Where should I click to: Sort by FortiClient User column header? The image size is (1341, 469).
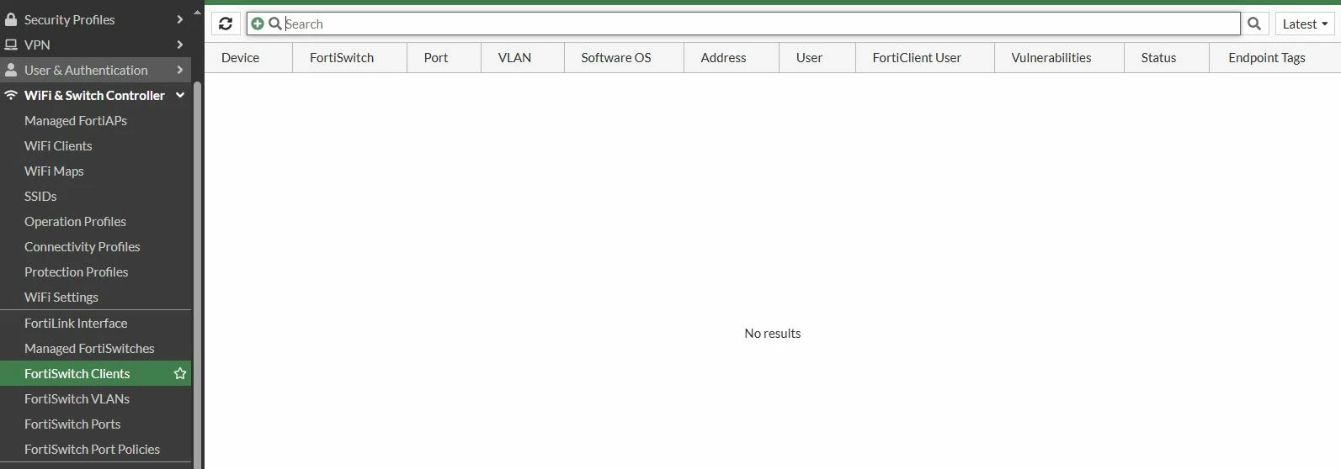[x=925, y=57]
